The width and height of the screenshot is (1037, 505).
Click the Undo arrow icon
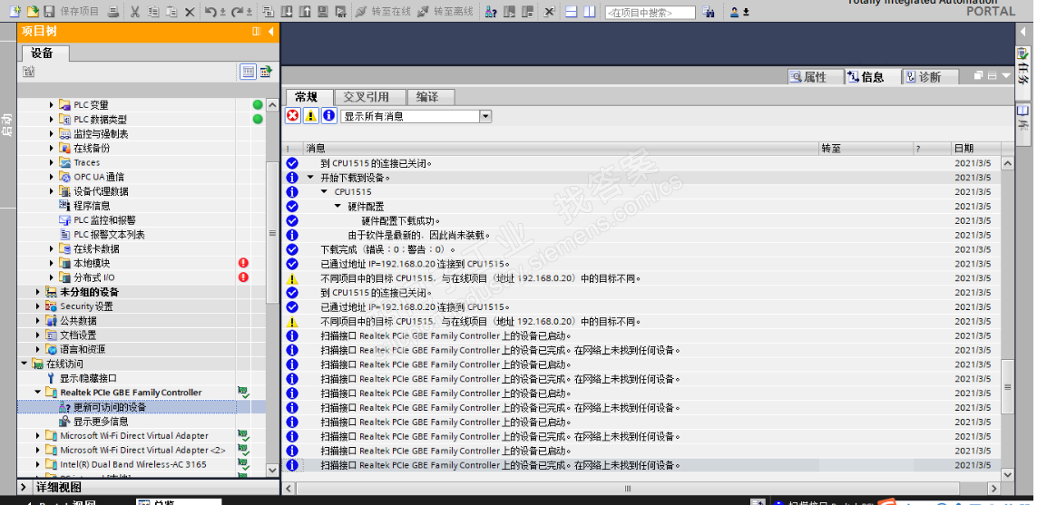(211, 11)
